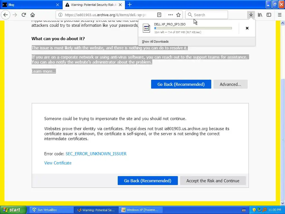Viewport: 285px width, 214px height.
Task: Close the Warning security risk tab
Action: pos(120,5)
